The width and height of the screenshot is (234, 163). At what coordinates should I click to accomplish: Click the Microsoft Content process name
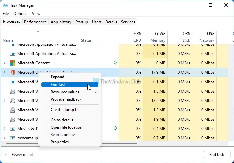(33, 63)
